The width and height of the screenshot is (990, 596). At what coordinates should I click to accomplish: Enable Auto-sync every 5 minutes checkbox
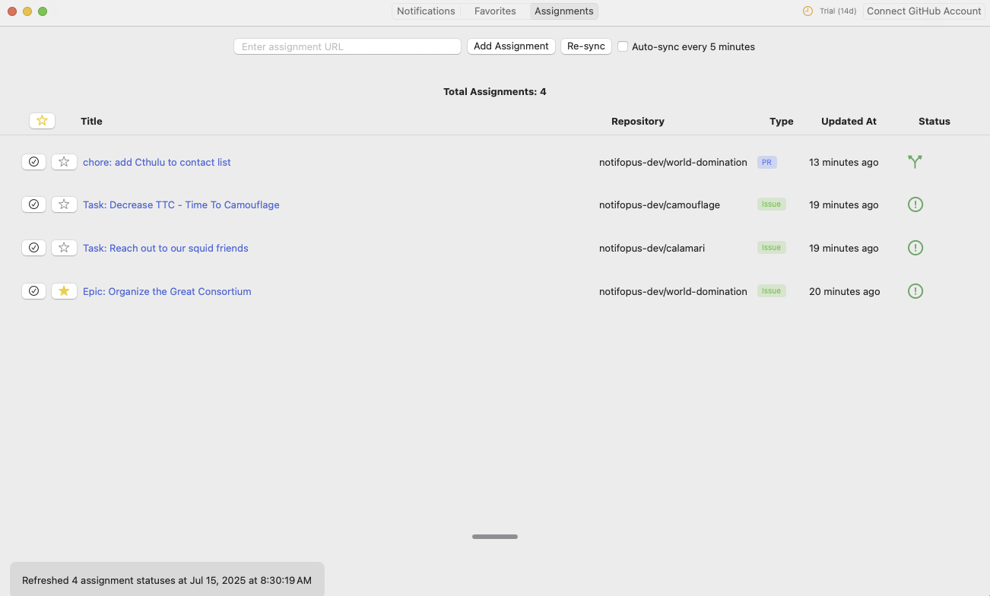coord(623,46)
